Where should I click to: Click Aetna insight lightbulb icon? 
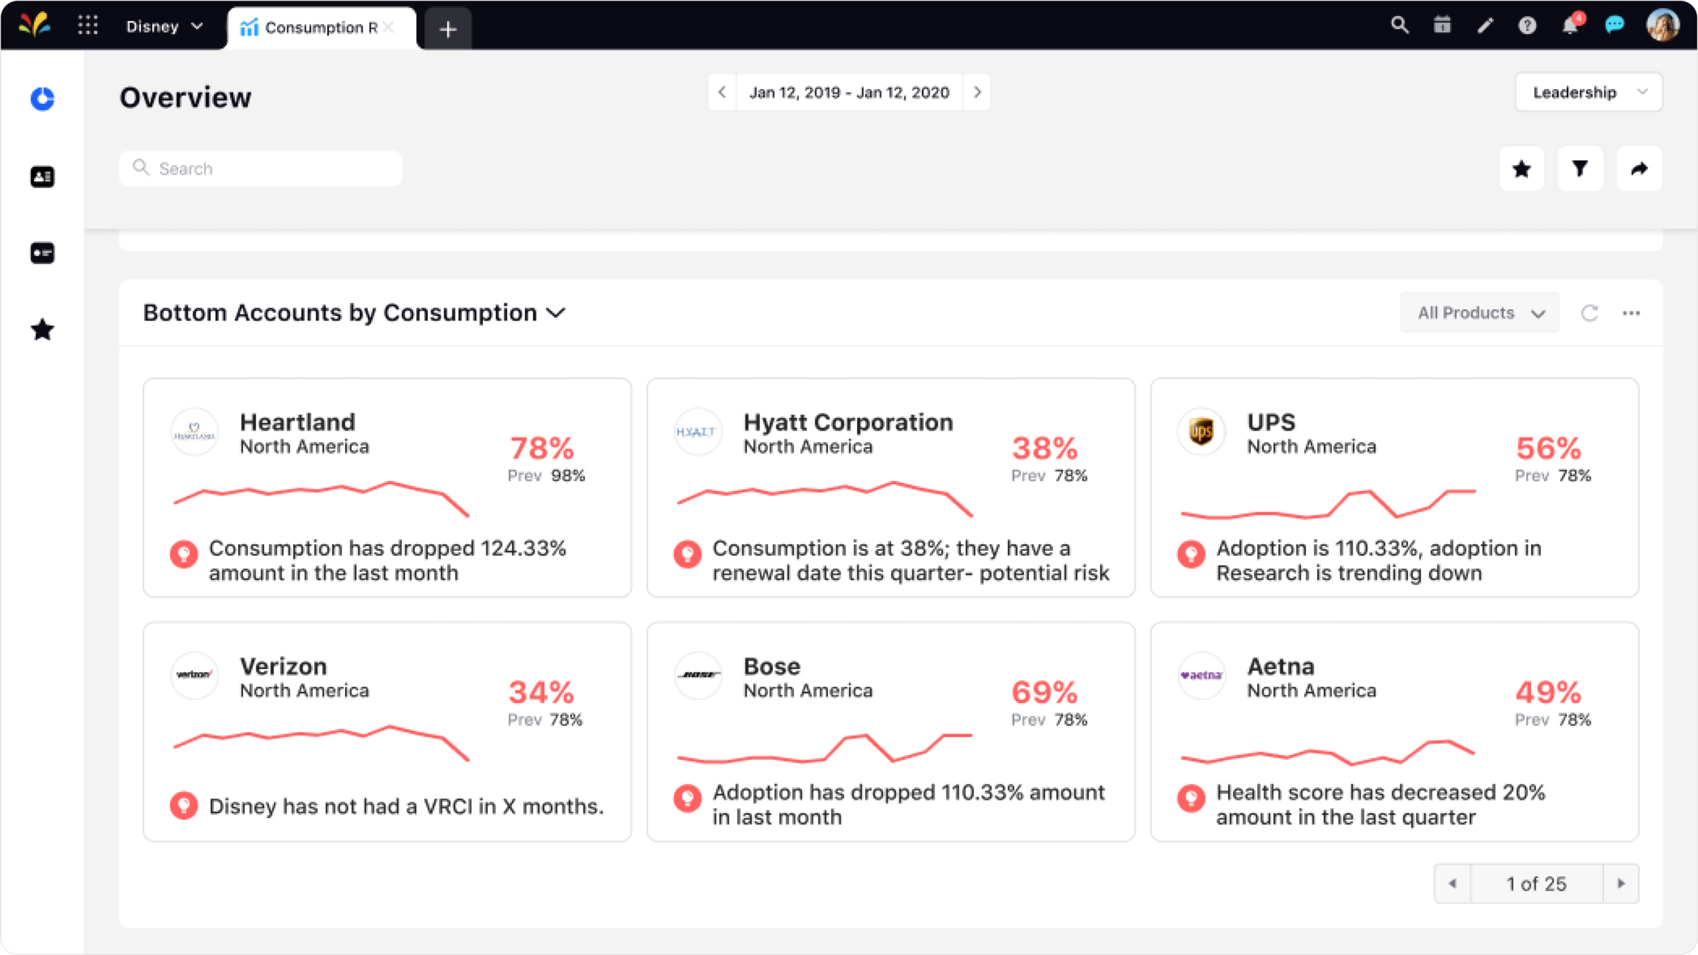point(1191,798)
